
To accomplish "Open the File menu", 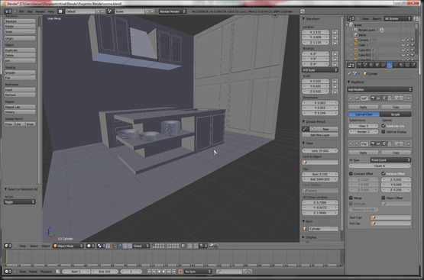I will (x=21, y=11).
